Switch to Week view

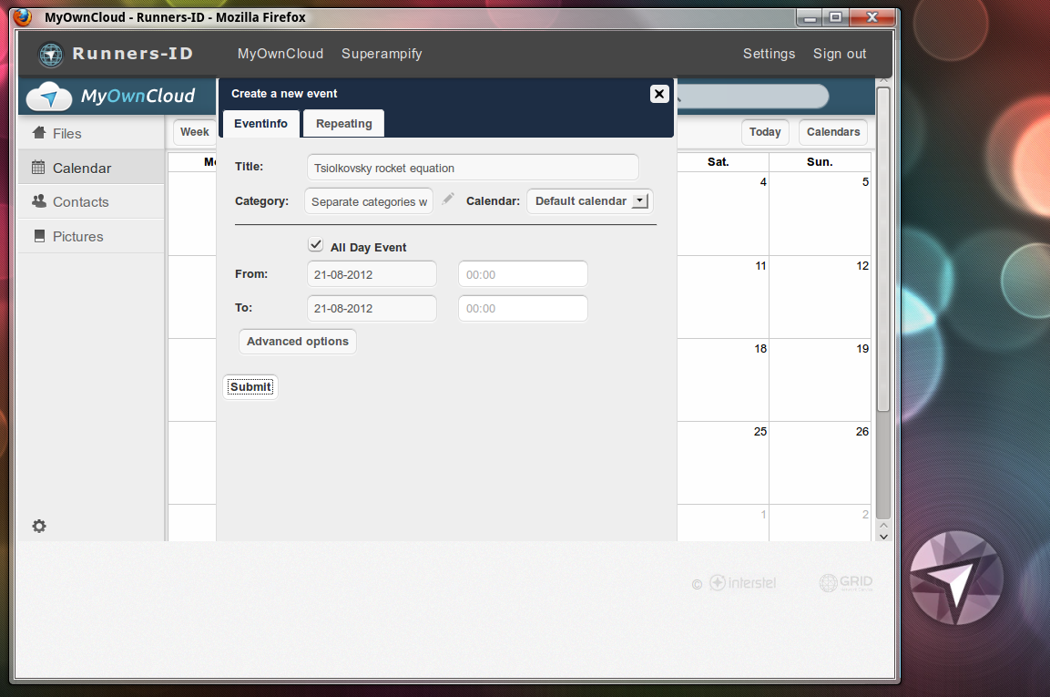(x=194, y=132)
